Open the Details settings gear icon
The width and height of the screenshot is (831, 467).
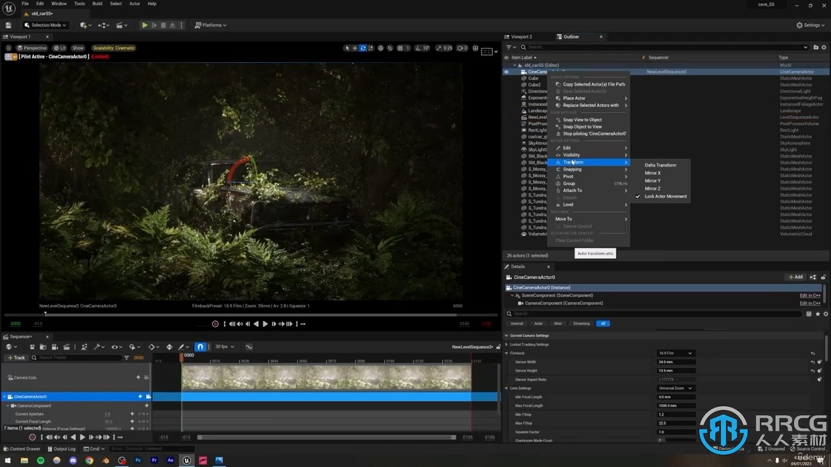(825, 314)
